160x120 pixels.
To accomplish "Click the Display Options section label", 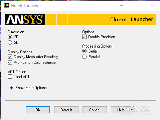I will pyautogui.click(x=20, y=52).
